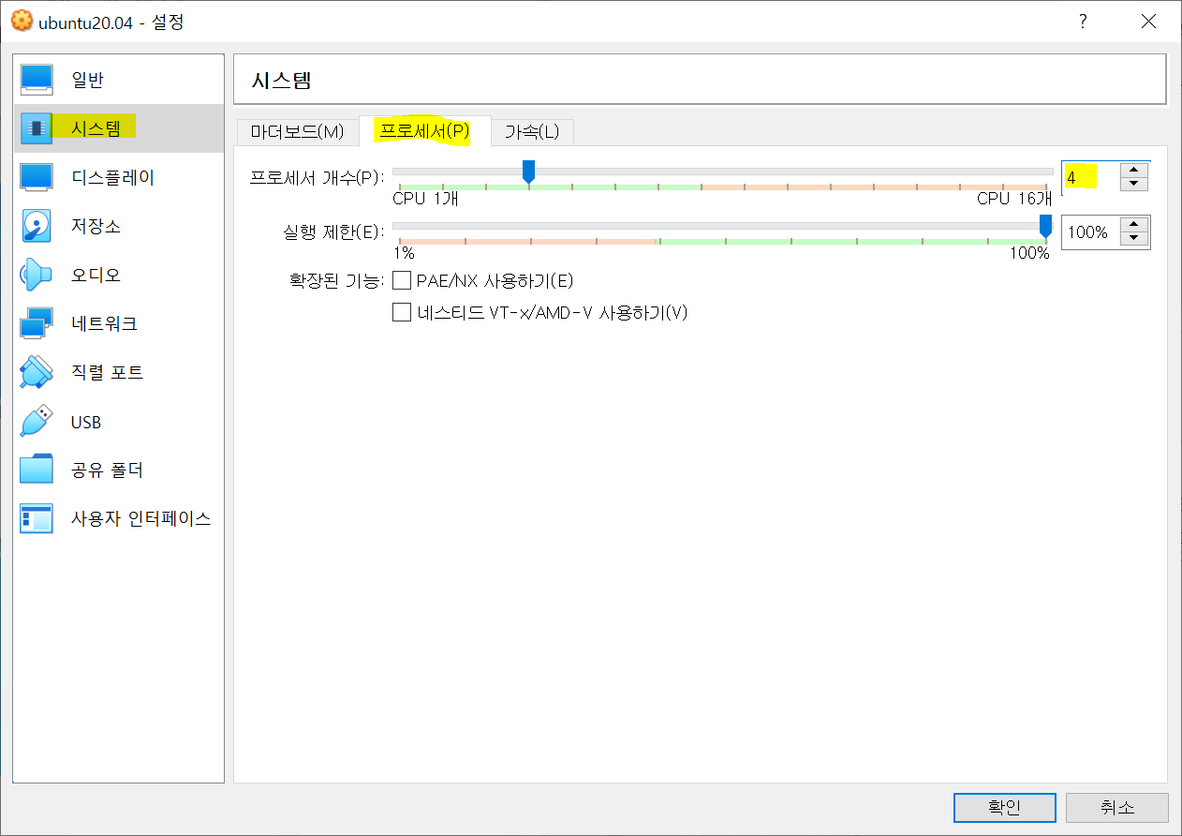Viewport: 1182px width, 836px height.
Task: Enable the PAE/NX 사용하기 checkbox
Action: coord(402,280)
